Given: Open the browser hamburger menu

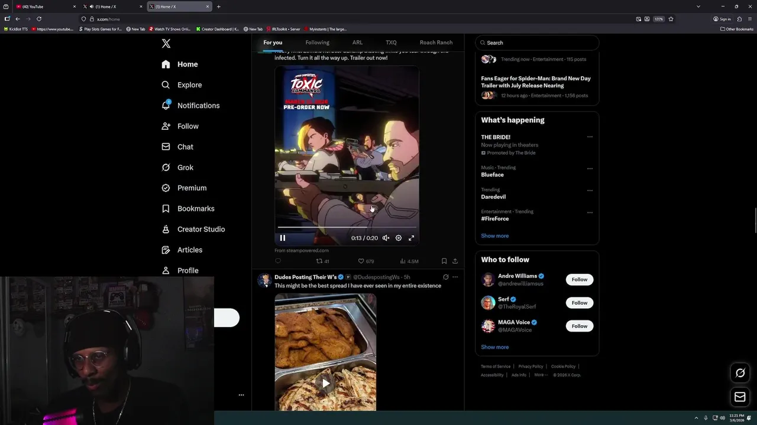Looking at the screenshot, I should [750, 19].
